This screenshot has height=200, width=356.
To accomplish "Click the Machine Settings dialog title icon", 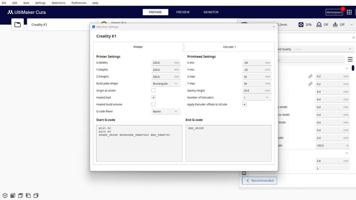I will click(93, 27).
